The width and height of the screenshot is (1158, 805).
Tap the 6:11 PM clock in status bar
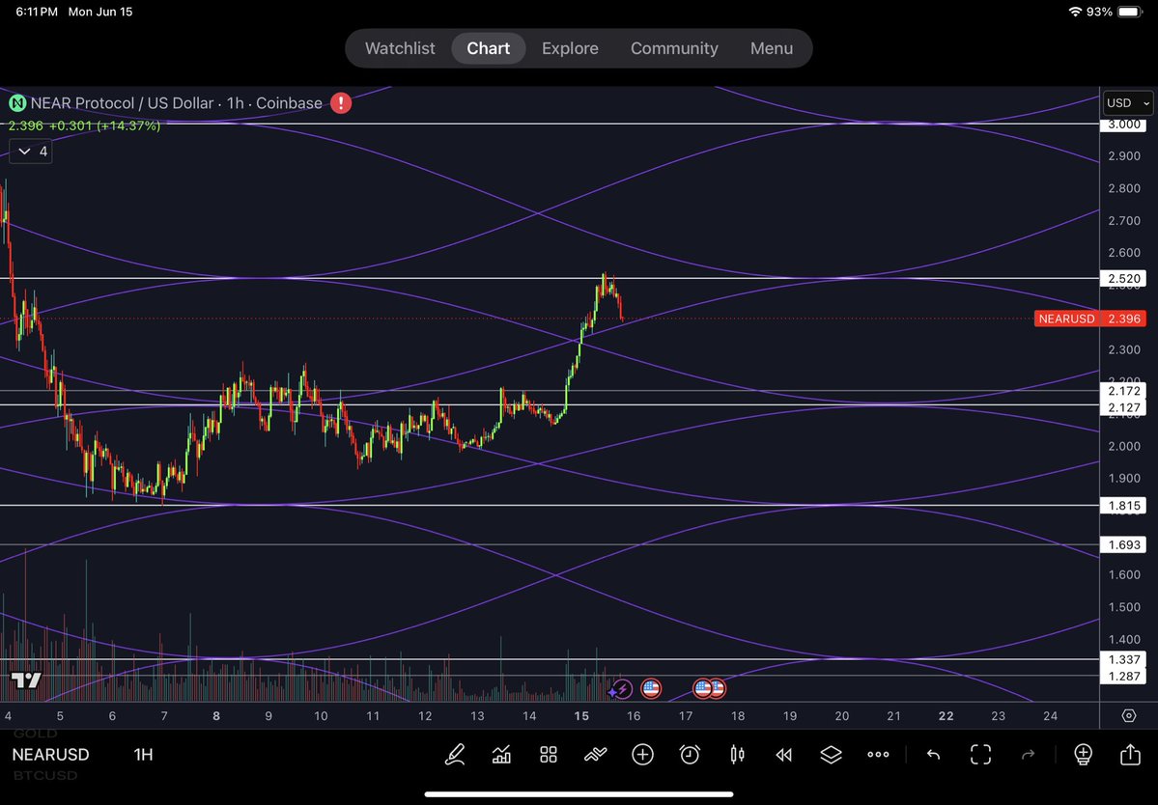click(x=36, y=12)
